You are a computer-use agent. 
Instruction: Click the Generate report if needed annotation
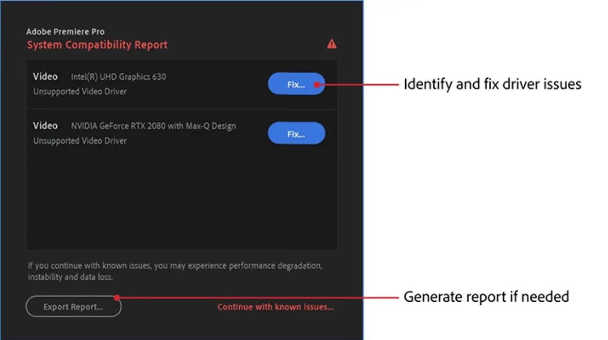pos(486,297)
